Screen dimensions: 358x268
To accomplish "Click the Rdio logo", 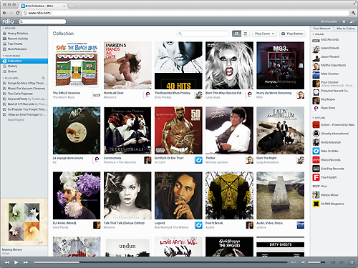I will (x=8, y=21).
